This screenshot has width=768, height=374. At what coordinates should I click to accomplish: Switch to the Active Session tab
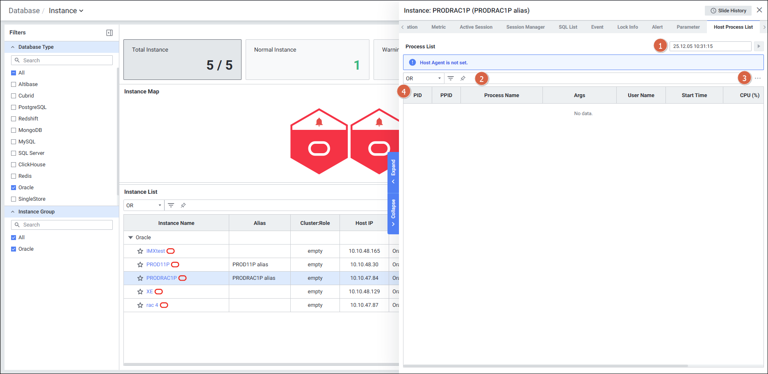(476, 27)
